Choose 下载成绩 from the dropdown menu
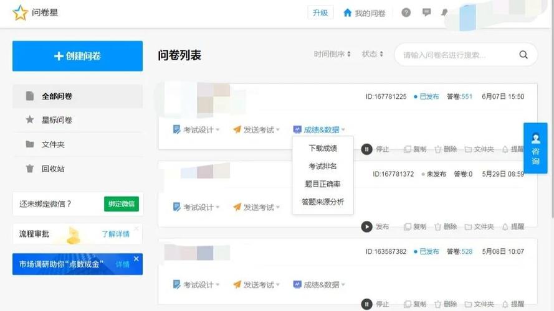Screen dimensions: 554x311 (323, 148)
